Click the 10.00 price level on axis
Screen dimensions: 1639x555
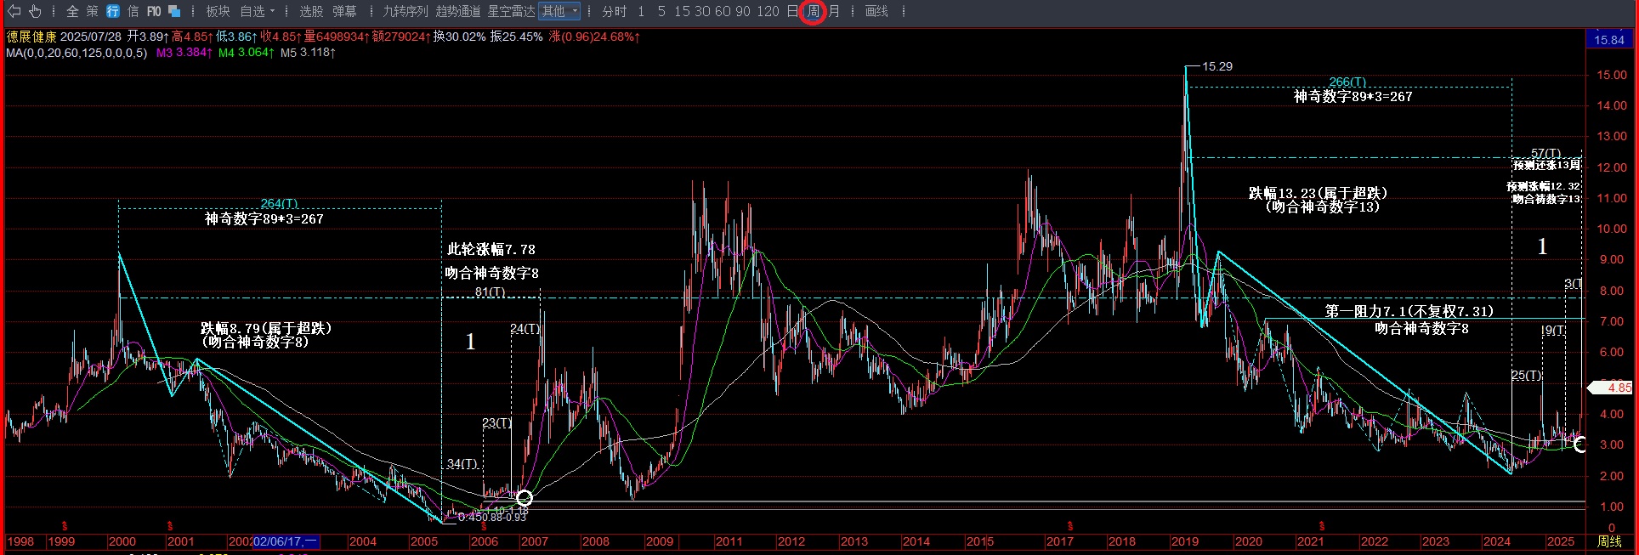pos(1611,229)
